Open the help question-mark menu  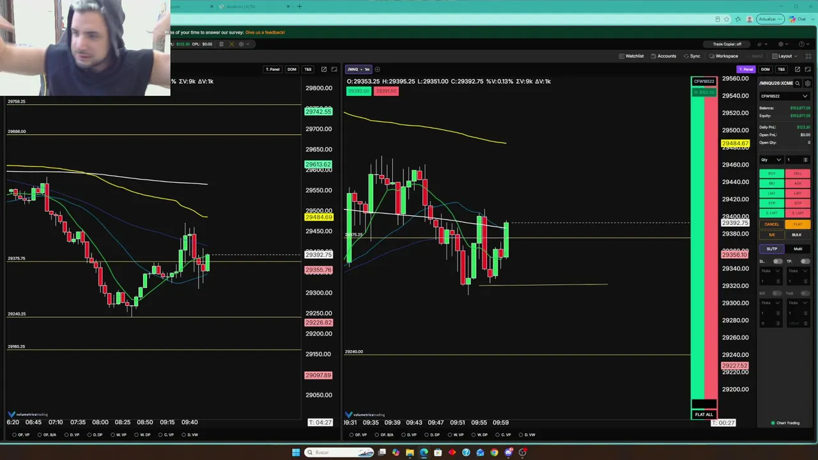point(804,44)
